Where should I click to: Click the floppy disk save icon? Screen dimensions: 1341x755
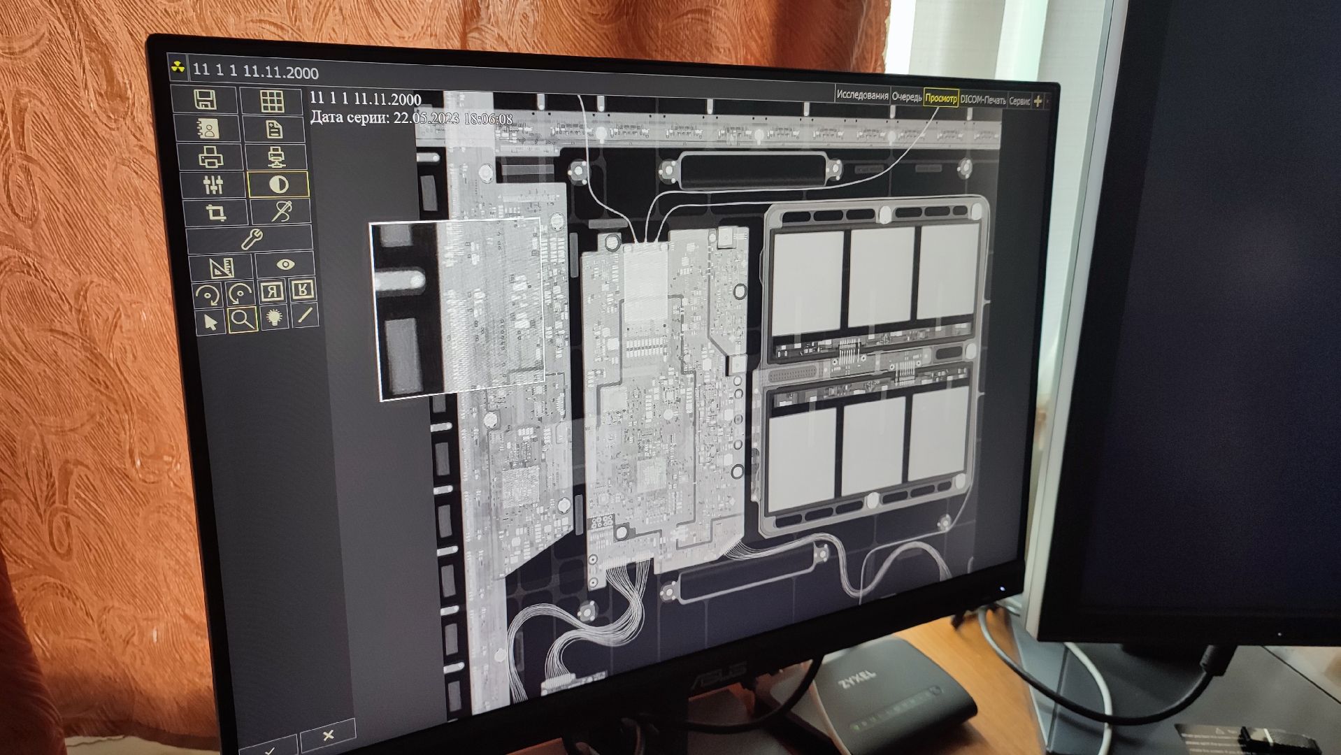point(204,100)
